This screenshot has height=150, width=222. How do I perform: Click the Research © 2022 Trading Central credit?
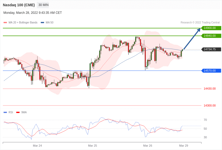click(x=200, y=23)
